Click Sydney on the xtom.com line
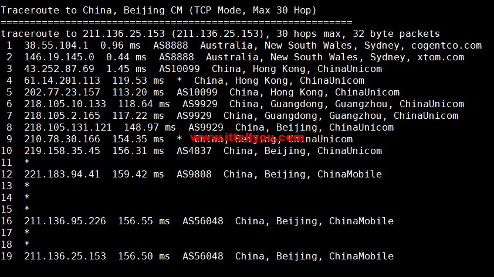 (x=388, y=57)
